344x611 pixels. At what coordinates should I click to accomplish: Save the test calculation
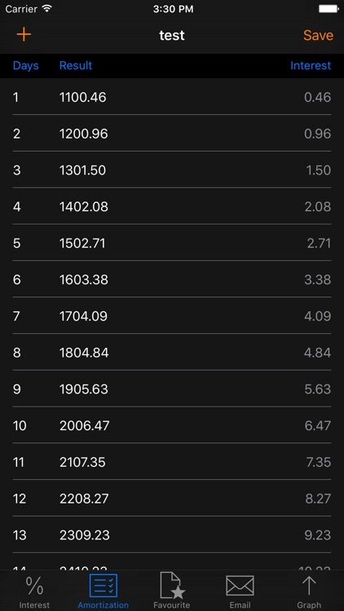318,35
